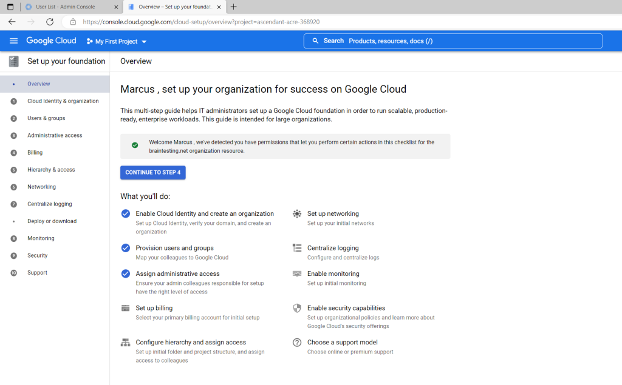This screenshot has height=385, width=622.
Task: Click the CONTINUE TO STEP 4 button
Action: point(152,172)
